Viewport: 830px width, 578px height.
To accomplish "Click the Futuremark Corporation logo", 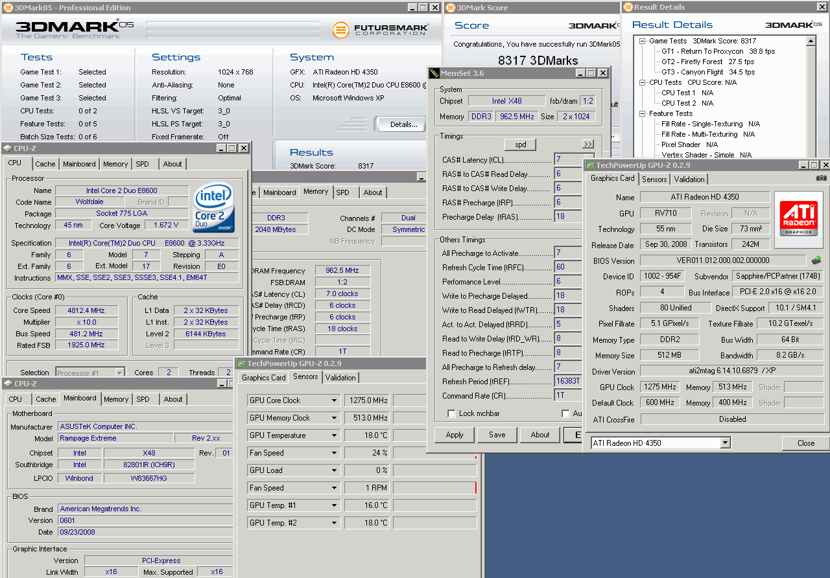I will tap(381, 30).
